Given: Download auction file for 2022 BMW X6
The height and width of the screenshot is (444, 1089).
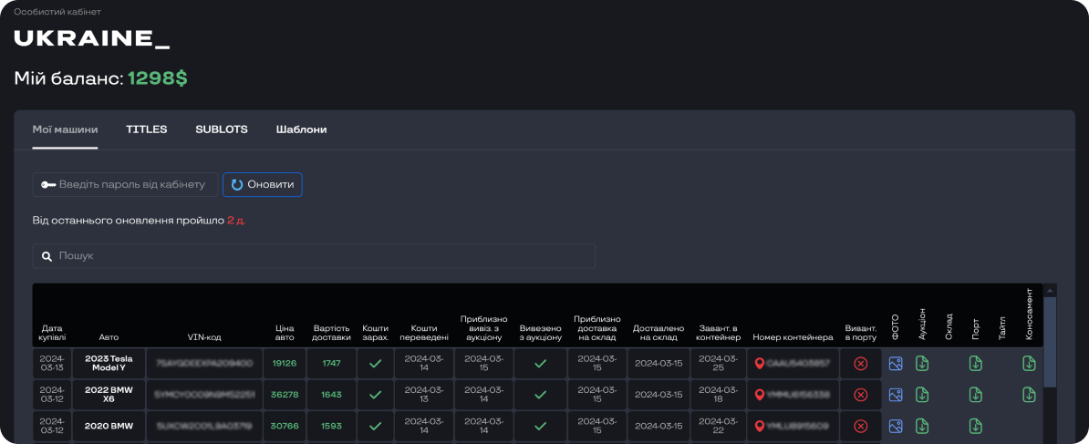Looking at the screenshot, I should point(922,395).
